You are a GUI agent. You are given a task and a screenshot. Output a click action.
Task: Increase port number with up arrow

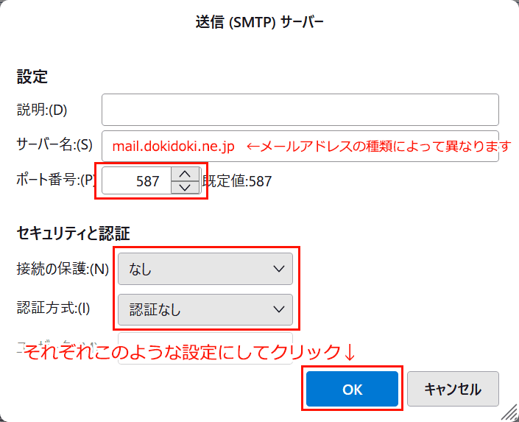pos(185,174)
